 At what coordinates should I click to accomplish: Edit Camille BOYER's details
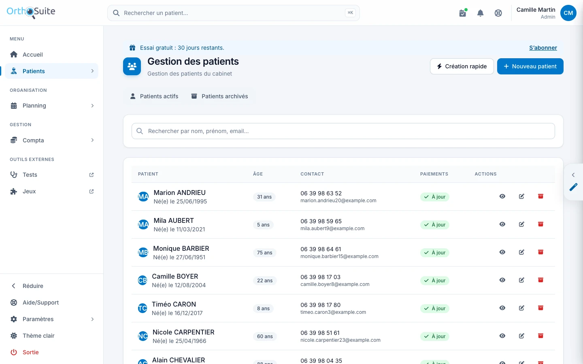[x=521, y=280]
